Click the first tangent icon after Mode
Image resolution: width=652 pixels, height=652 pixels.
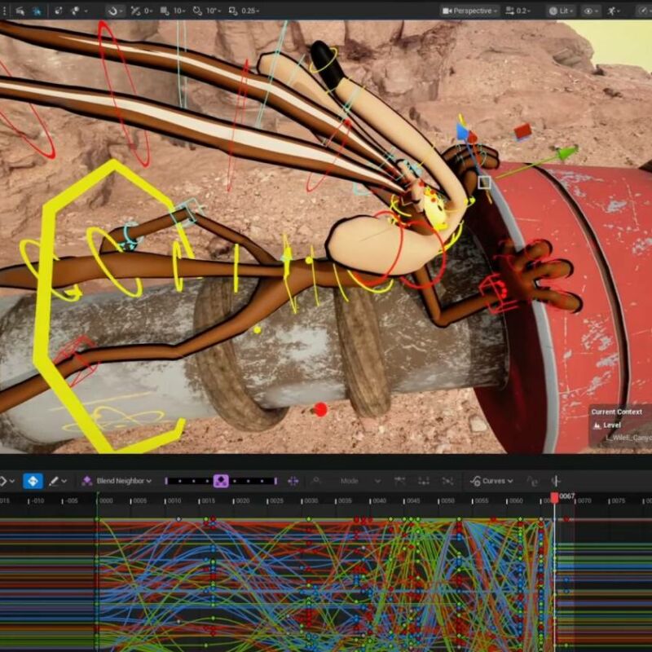pyautogui.click(x=399, y=481)
